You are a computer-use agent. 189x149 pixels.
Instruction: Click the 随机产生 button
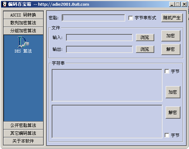[x=172, y=18]
